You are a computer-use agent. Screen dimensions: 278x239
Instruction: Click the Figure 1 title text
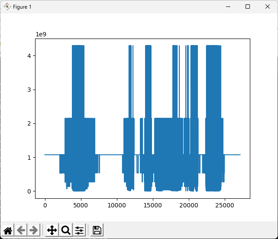click(x=22, y=7)
